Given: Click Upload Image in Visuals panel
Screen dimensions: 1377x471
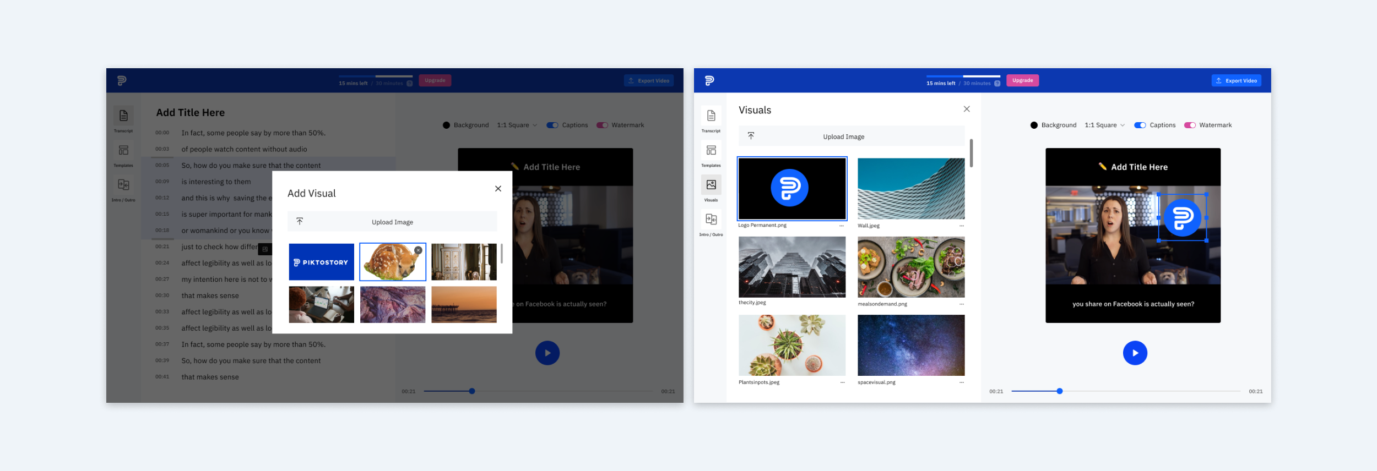Looking at the screenshot, I should [852, 136].
